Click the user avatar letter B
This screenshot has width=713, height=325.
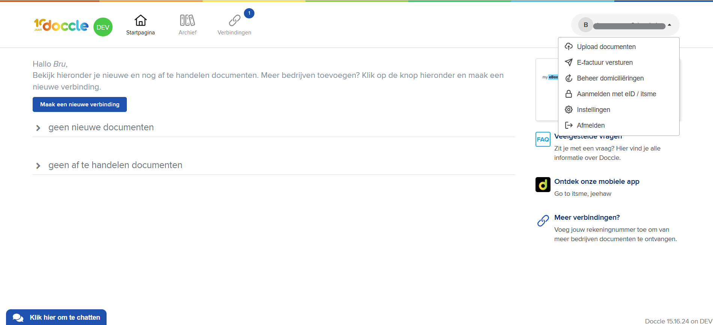point(586,25)
